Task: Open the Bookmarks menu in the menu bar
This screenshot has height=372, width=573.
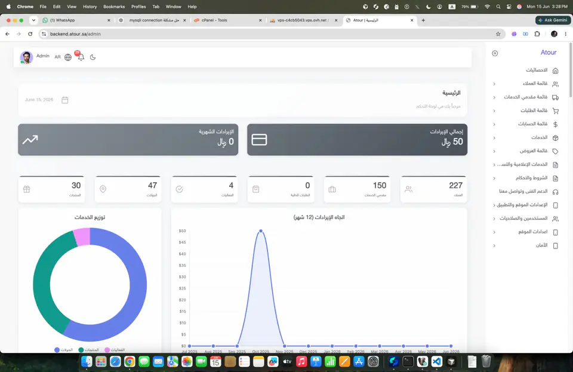Action: 114,7
